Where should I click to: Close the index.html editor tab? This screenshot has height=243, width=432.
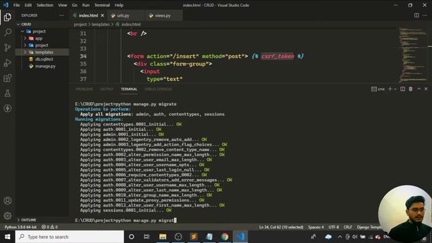click(x=103, y=16)
